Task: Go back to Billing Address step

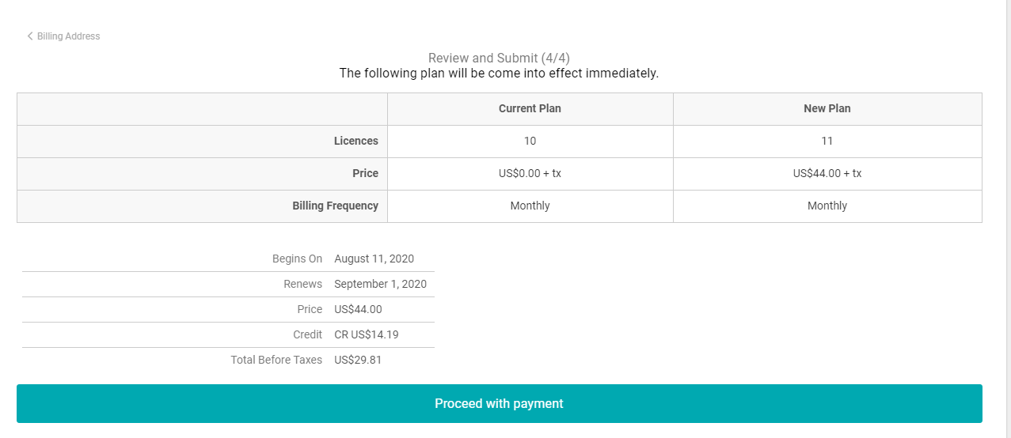Action: click(x=68, y=36)
